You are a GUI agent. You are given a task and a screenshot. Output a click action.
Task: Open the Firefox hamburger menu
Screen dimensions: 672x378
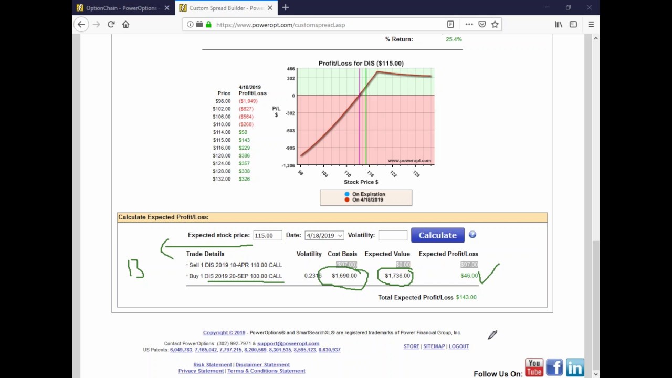[591, 25]
